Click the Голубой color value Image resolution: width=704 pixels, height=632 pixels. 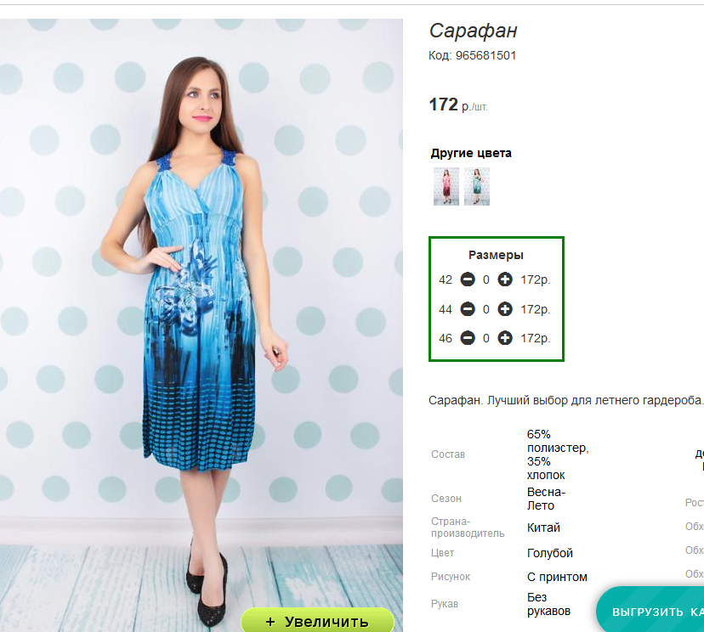tap(550, 553)
